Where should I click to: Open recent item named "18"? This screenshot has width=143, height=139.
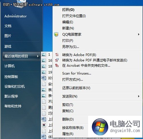50,66
